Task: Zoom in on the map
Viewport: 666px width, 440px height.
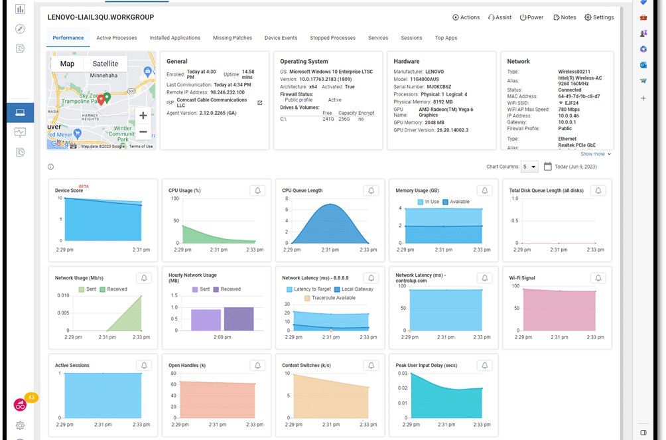Action: tap(143, 115)
